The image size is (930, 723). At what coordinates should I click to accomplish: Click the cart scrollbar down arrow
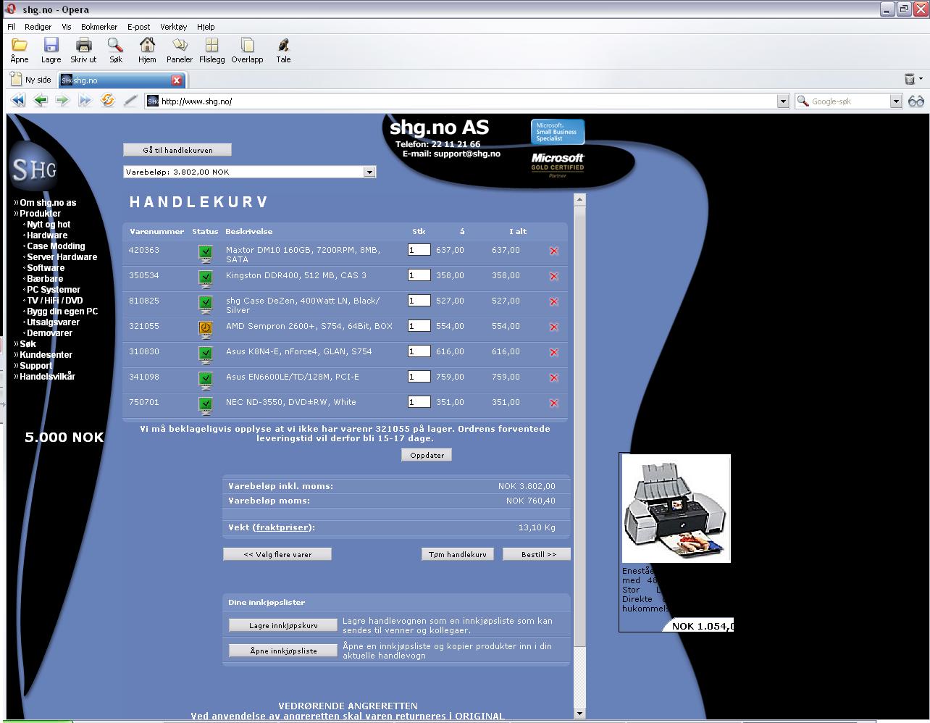(x=579, y=714)
